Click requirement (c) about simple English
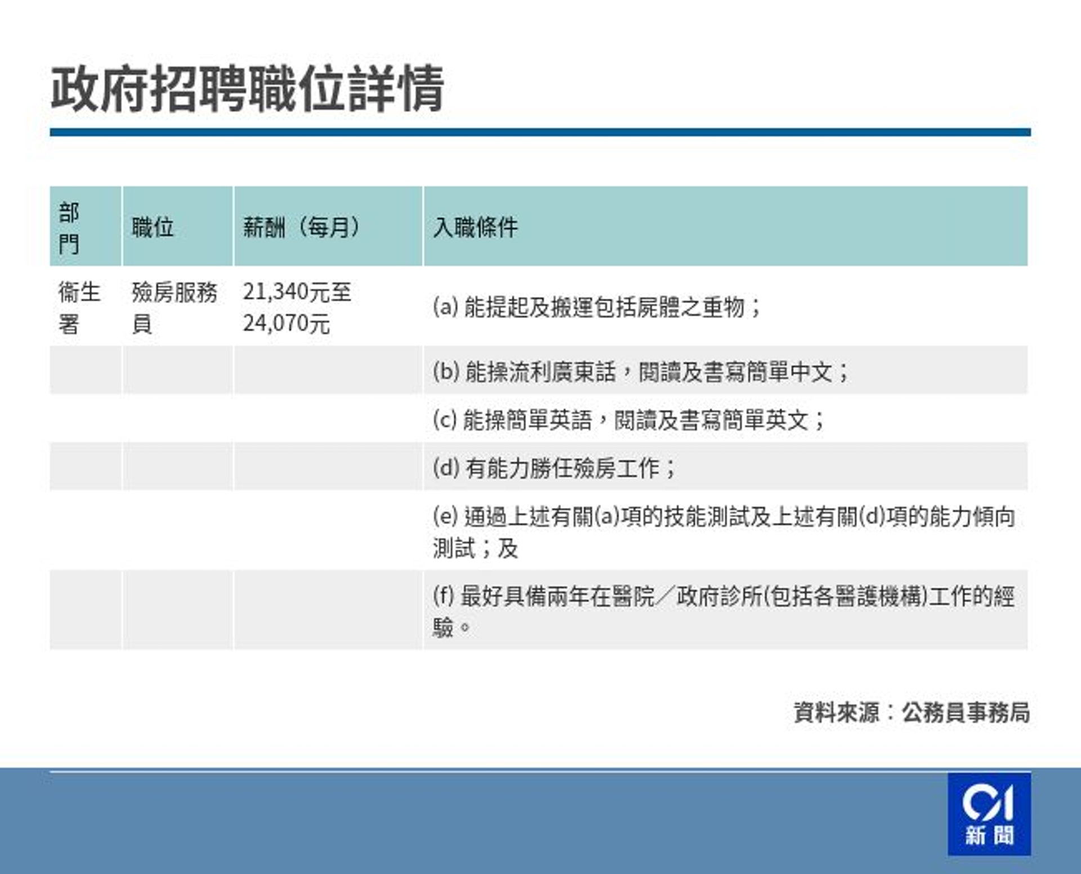Screen dimensions: 1081x874 click(x=628, y=420)
